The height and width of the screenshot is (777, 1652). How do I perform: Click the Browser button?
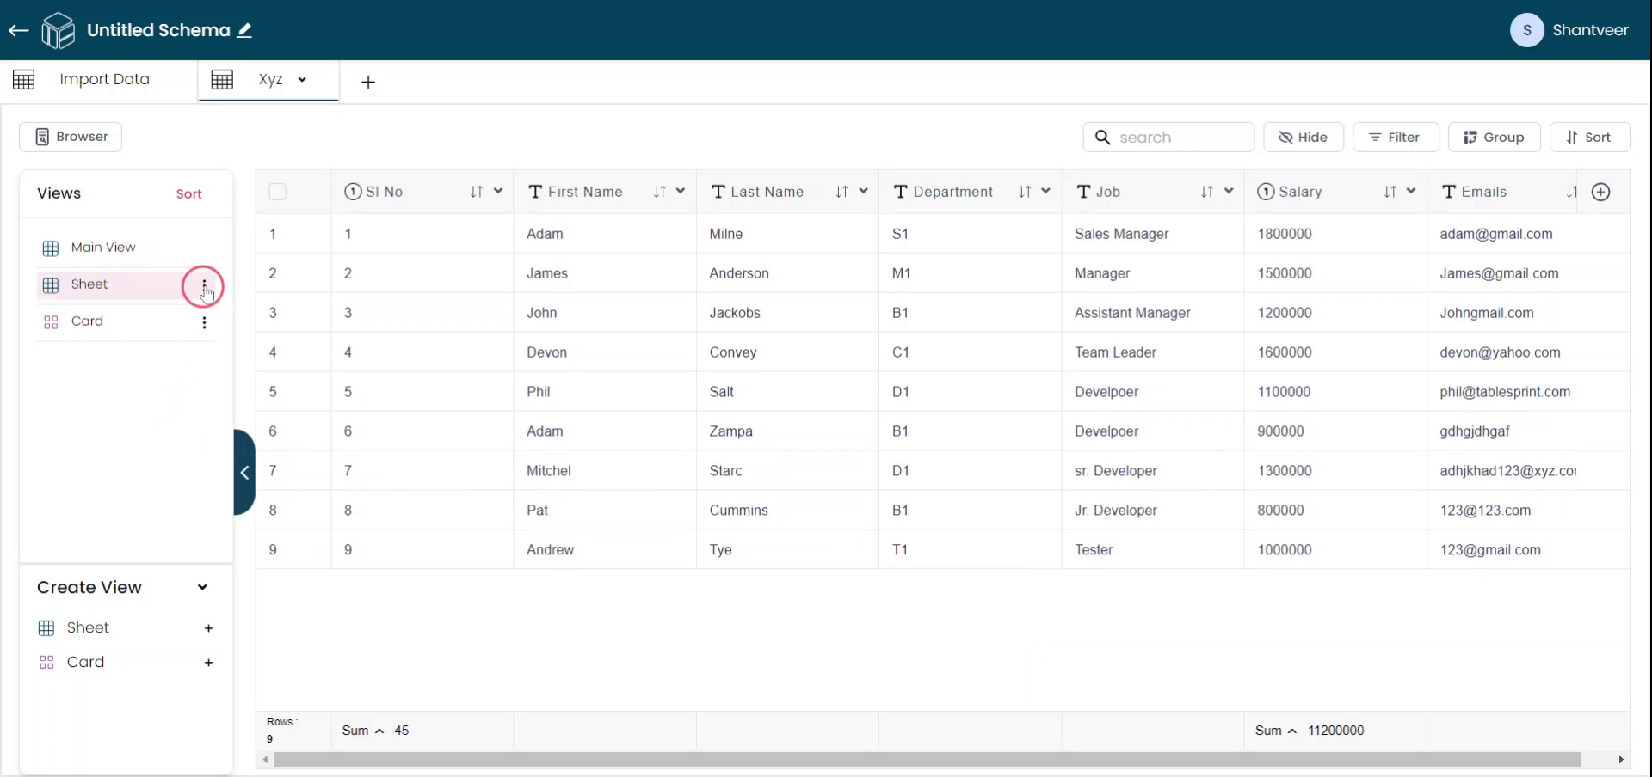coord(71,137)
